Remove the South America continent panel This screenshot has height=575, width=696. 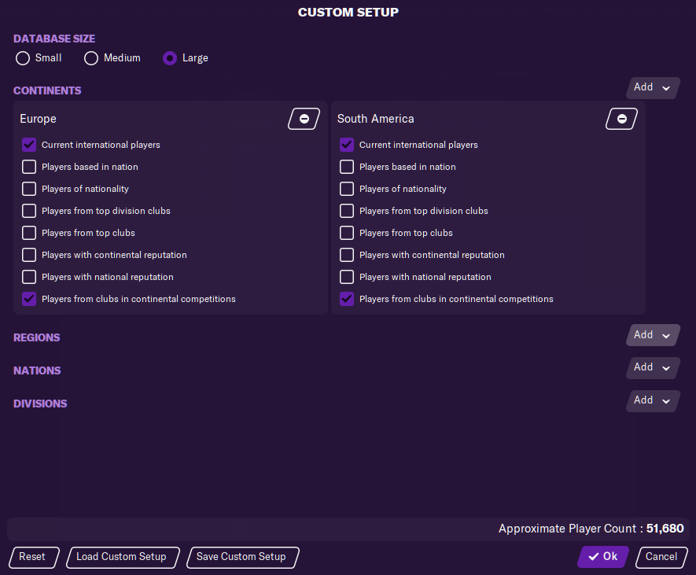point(621,119)
